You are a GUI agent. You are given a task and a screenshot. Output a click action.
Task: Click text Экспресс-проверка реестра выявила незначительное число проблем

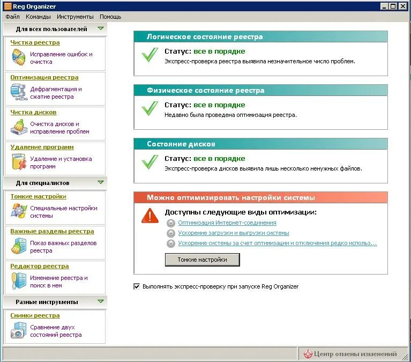[260, 61]
